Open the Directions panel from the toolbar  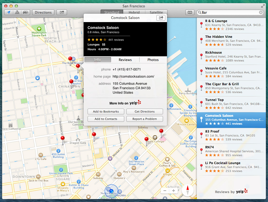(x=43, y=12)
